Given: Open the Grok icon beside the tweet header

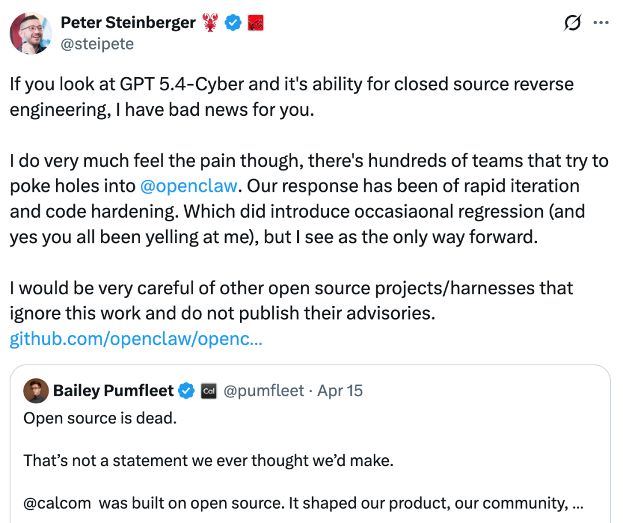Looking at the screenshot, I should coord(573,24).
